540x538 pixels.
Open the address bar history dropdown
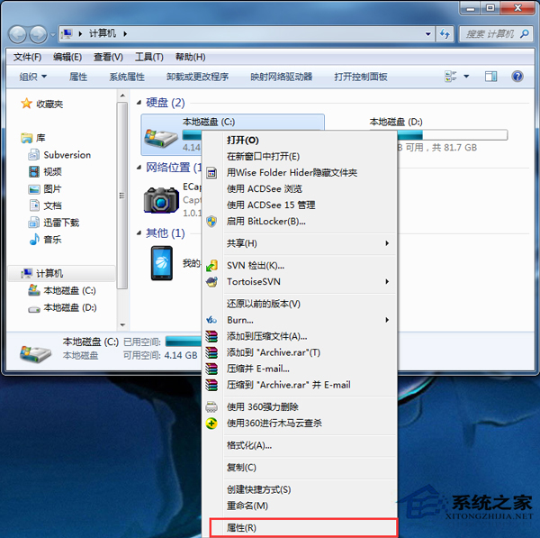pos(428,34)
